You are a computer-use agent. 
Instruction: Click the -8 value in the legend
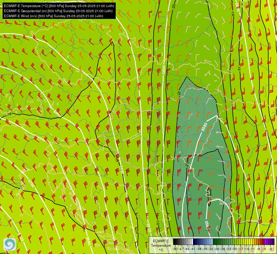click(x=258, y=249)
